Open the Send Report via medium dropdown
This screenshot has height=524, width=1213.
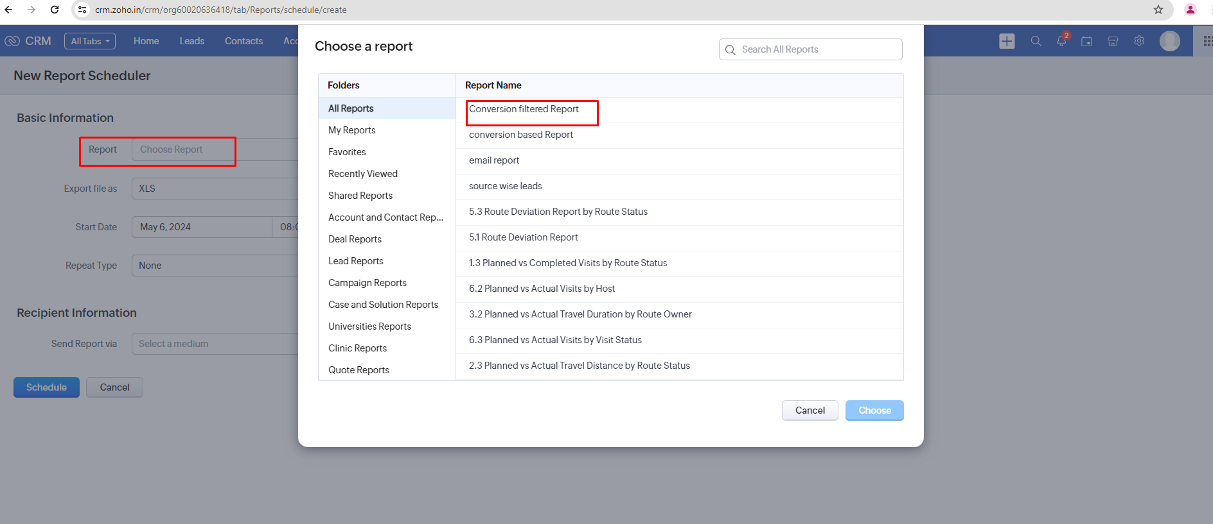coord(215,344)
